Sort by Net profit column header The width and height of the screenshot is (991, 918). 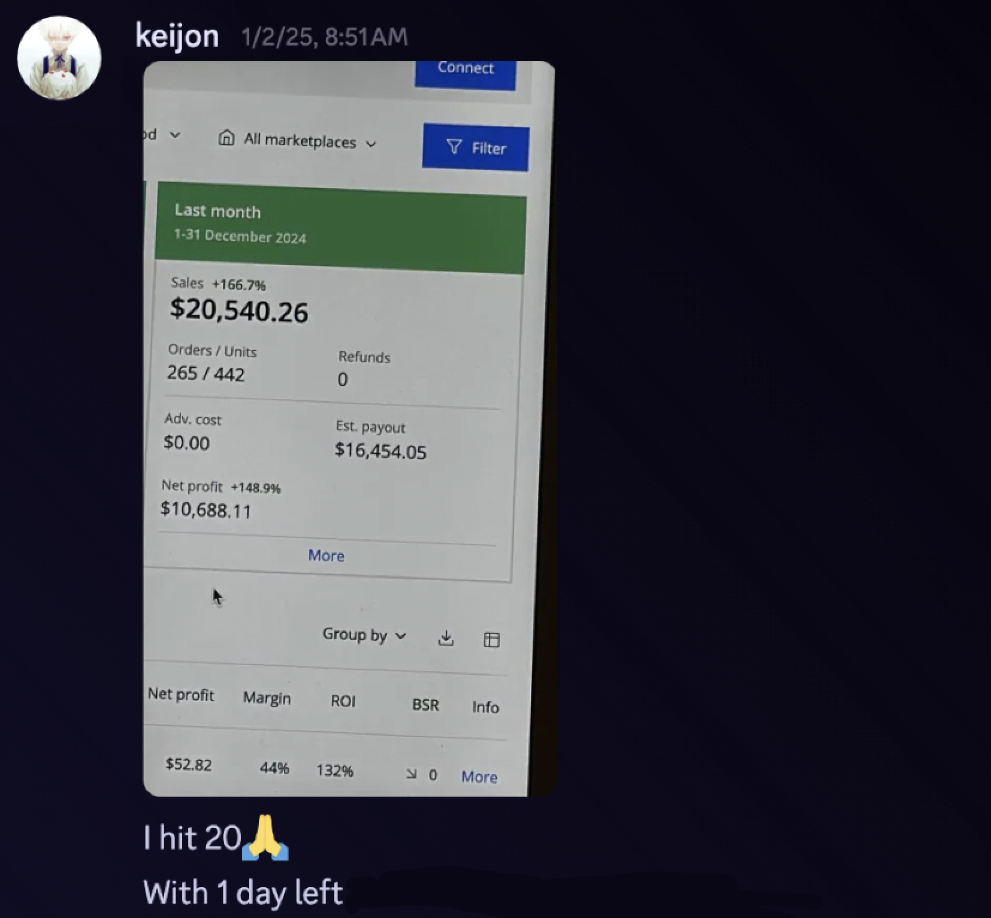pos(181,694)
